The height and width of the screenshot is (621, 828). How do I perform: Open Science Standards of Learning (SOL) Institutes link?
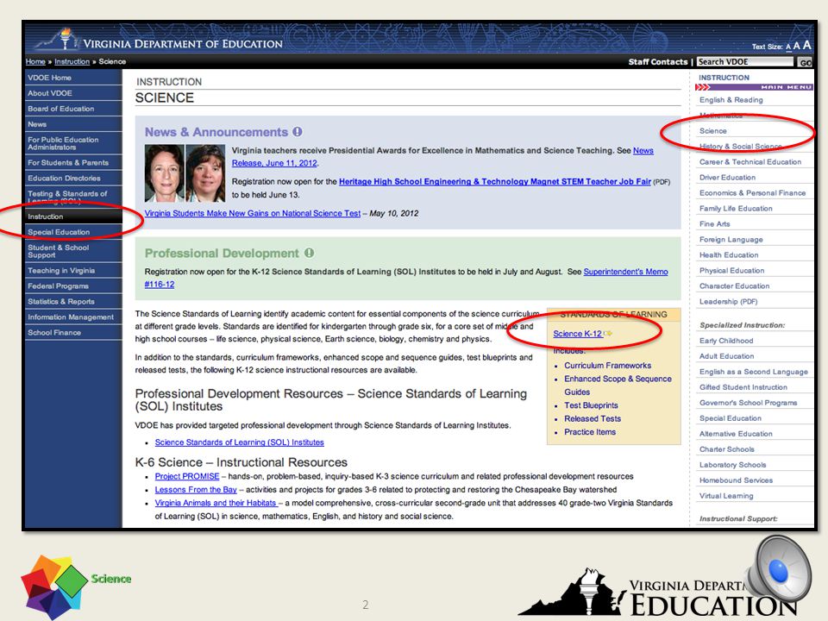coord(239,442)
